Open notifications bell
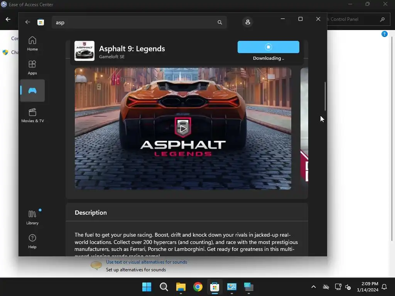This screenshot has height=296, width=395. pyautogui.click(x=384, y=287)
